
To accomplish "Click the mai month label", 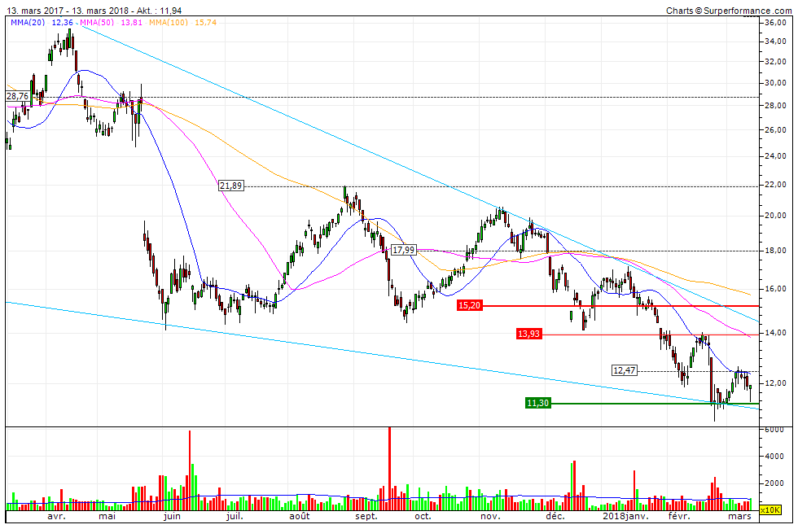I will pos(107,517).
